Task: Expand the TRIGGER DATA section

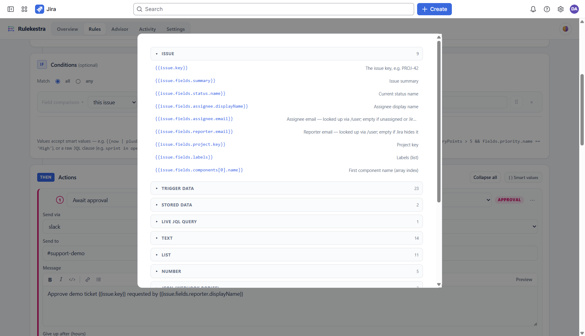Action: [x=287, y=188]
